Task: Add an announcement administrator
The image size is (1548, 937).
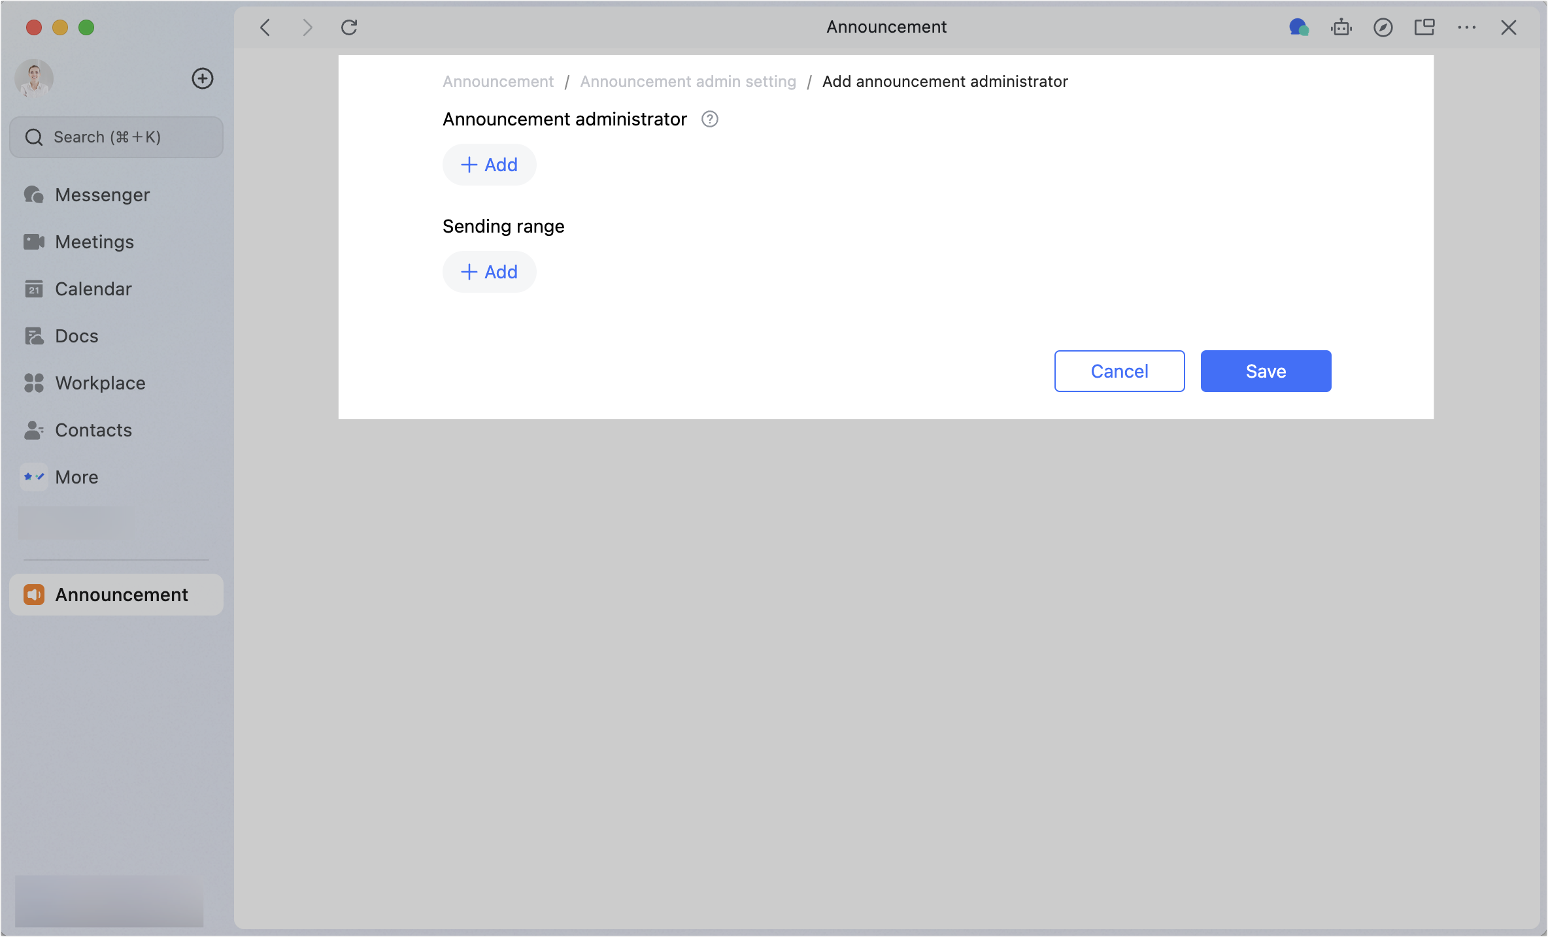Action: pyautogui.click(x=490, y=165)
